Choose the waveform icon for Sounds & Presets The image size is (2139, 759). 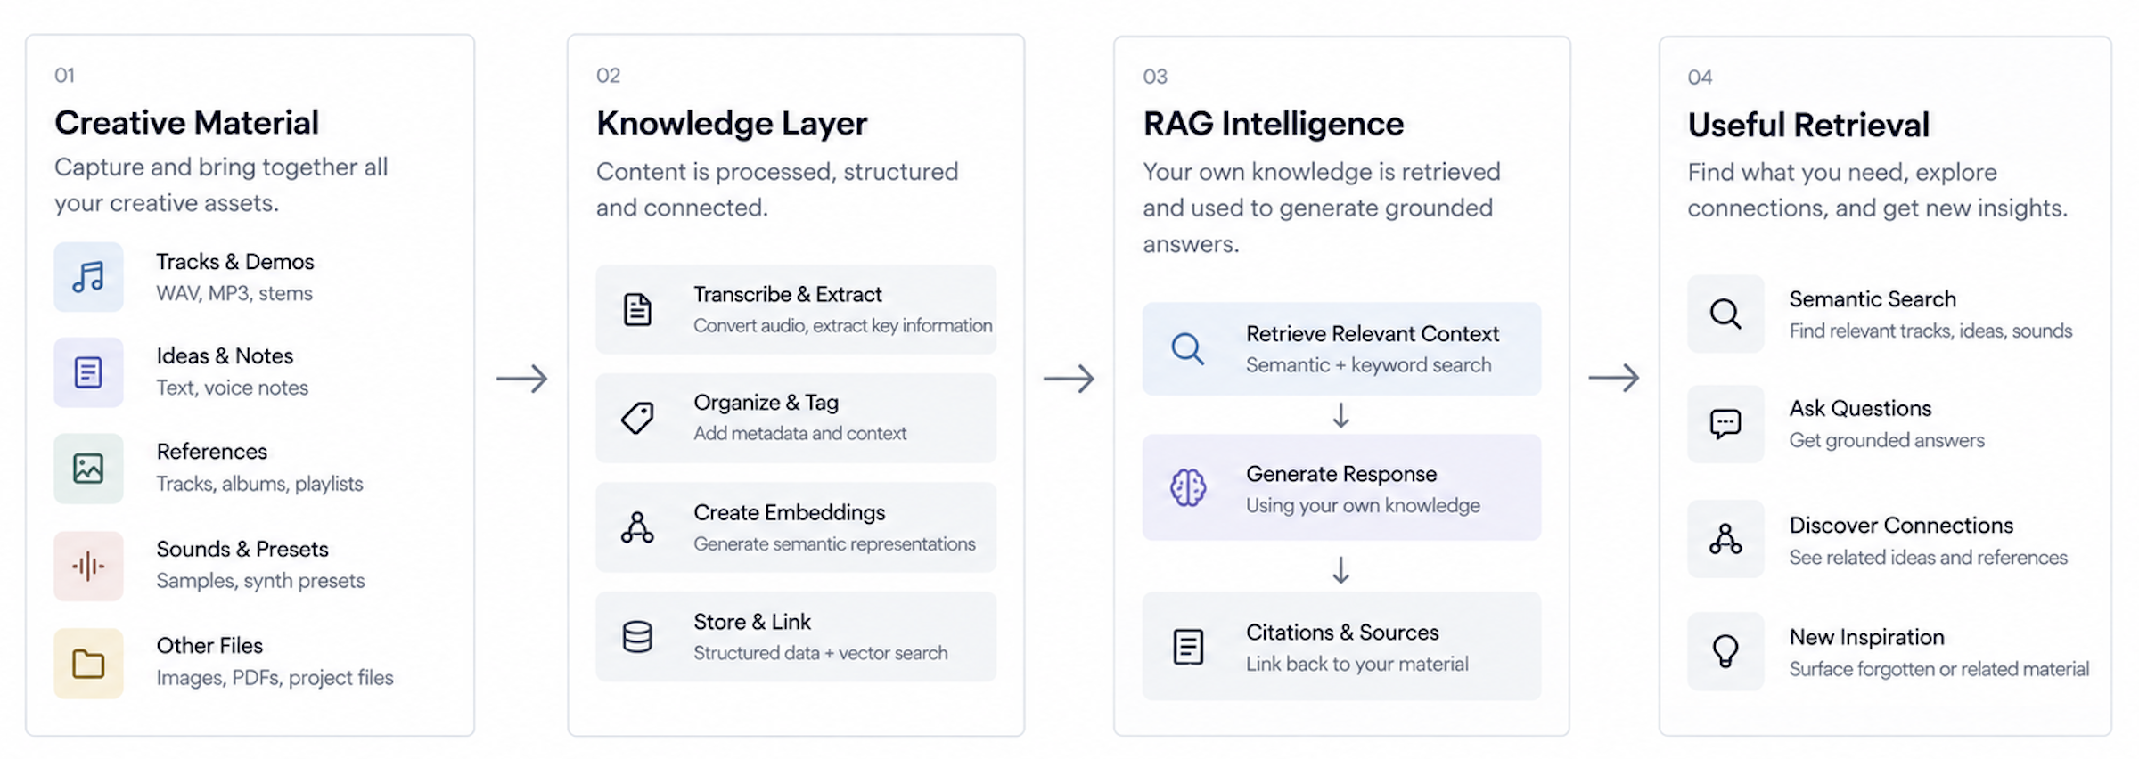coord(88,566)
